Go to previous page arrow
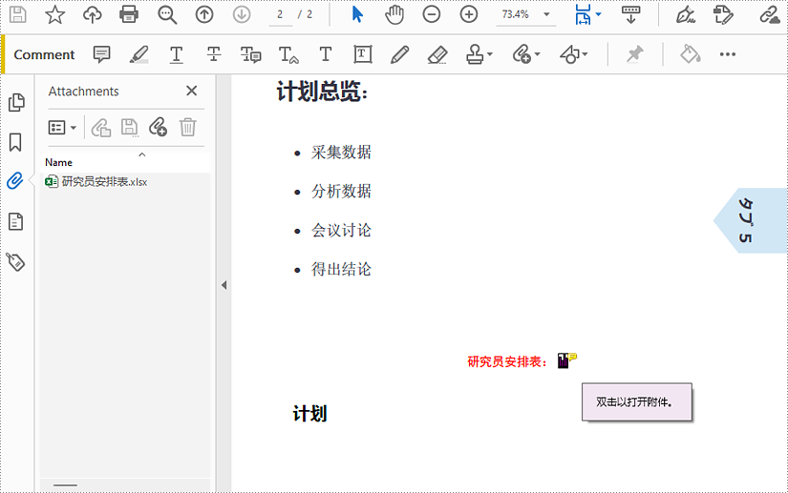This screenshot has width=788, height=493. pyautogui.click(x=204, y=14)
